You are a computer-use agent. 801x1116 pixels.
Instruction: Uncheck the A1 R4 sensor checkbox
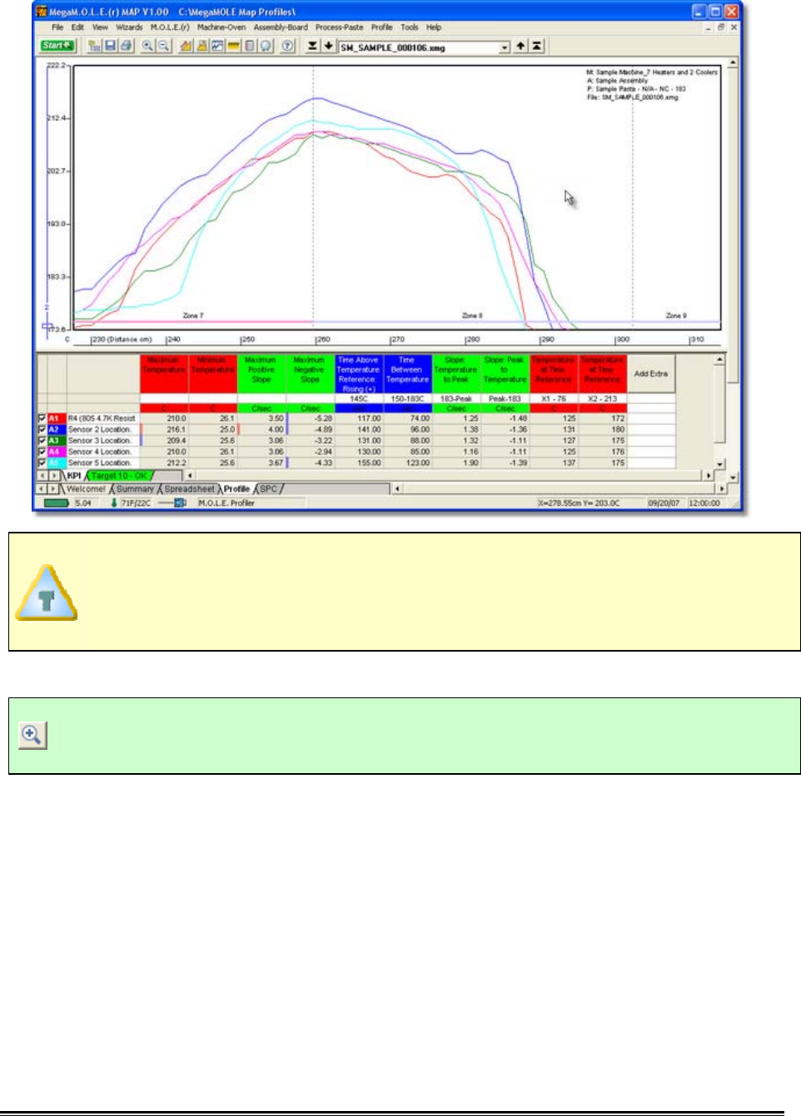click(42, 418)
